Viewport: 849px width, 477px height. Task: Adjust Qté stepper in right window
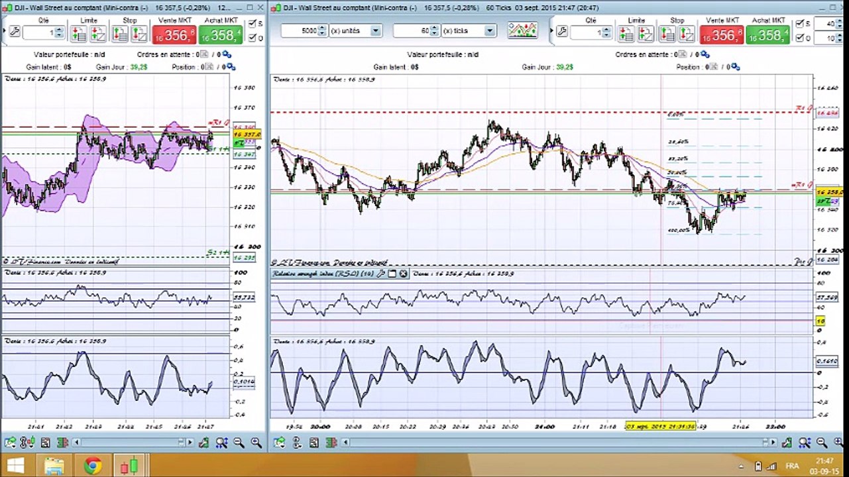608,32
